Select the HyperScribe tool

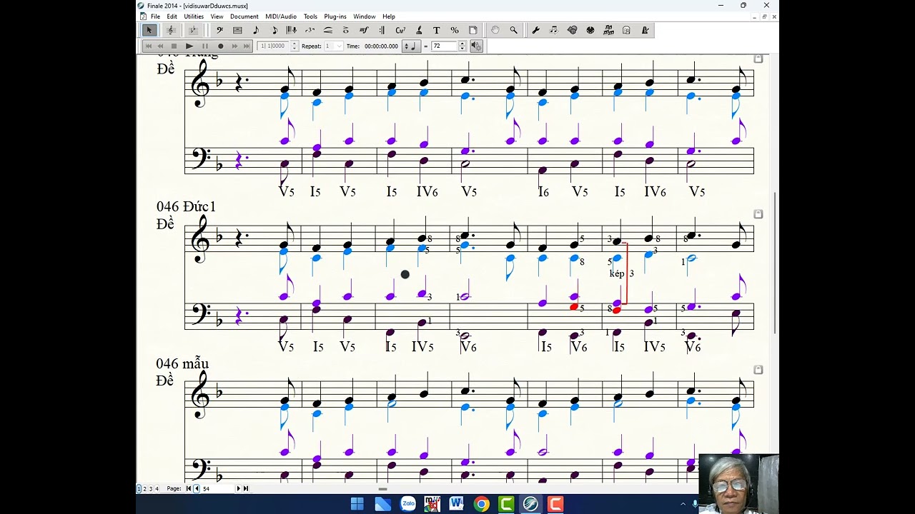pyautogui.click(x=292, y=30)
